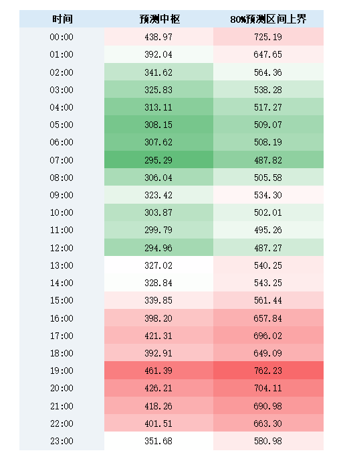
Task: Click the 19:00 time cell
Action: [x=62, y=371]
